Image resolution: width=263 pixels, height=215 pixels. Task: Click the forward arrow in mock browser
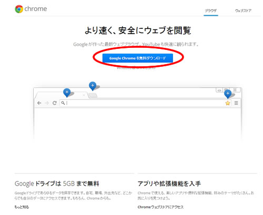(x=47, y=103)
